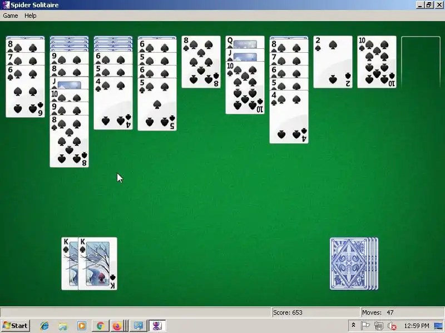Click the 12:59 PM clock
The height and width of the screenshot is (333, 445).
(416, 326)
